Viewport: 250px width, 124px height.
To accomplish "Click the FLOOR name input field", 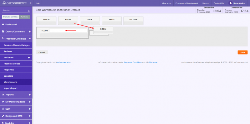I will click(69, 31).
